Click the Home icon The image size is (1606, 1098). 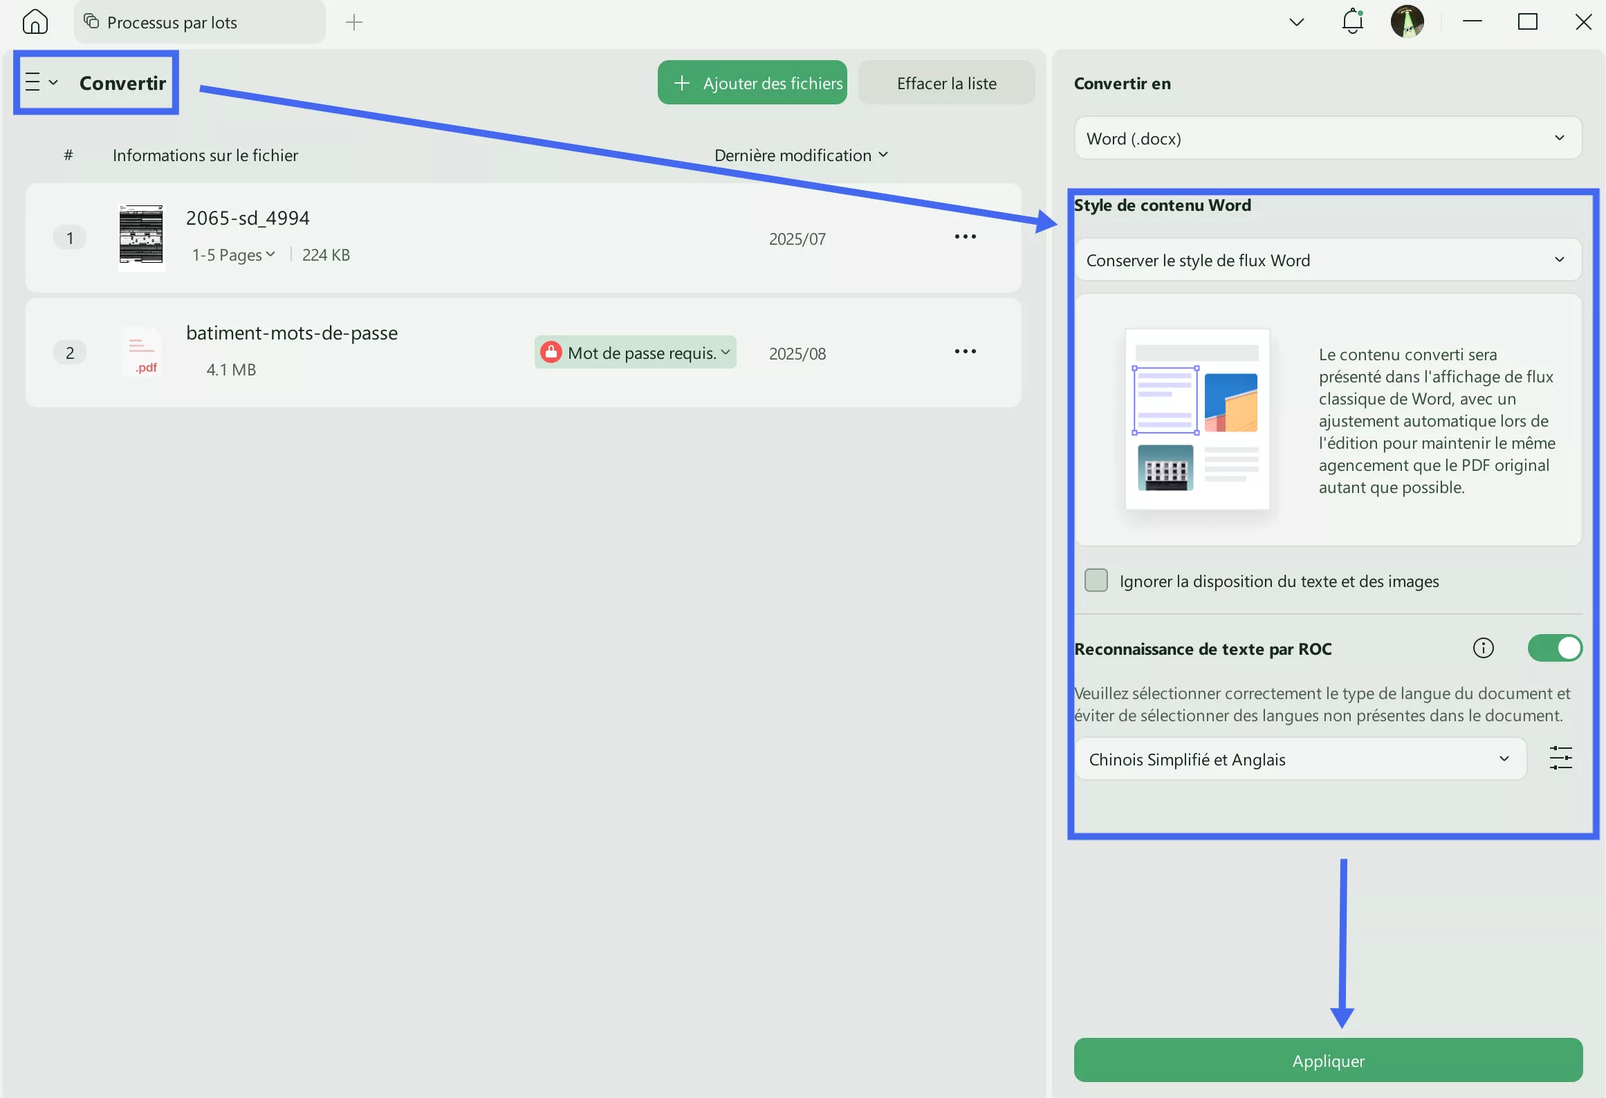tap(35, 22)
